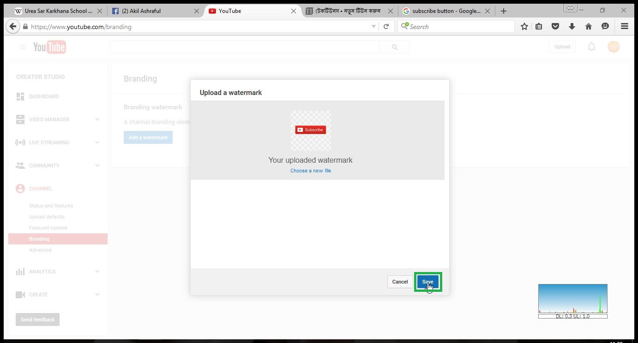
Task: Click the Send feedback button
Action: click(37, 319)
